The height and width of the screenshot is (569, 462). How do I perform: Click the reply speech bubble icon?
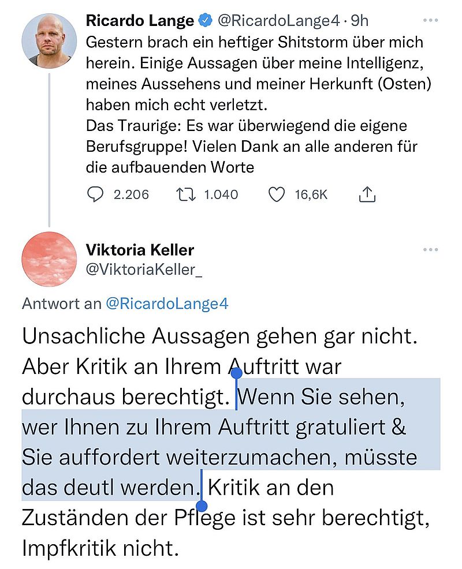pyautogui.click(x=95, y=195)
